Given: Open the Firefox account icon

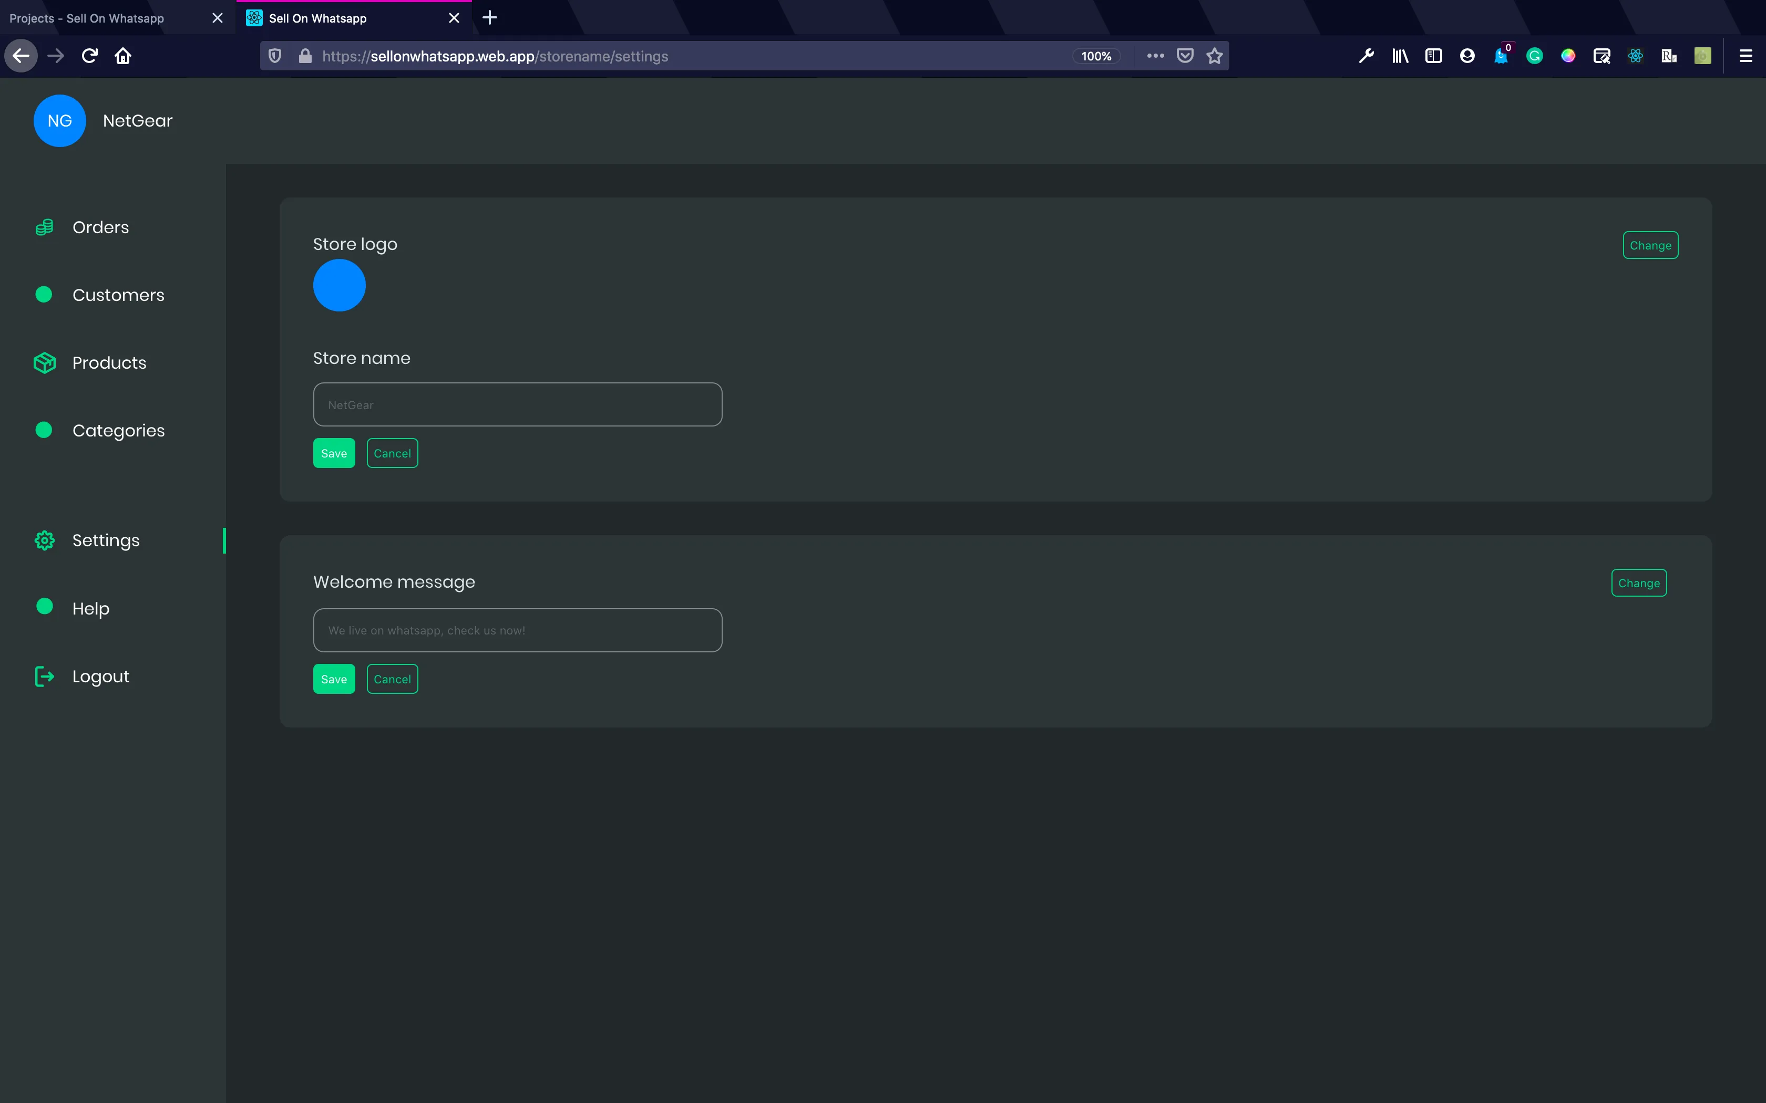Looking at the screenshot, I should tap(1467, 56).
